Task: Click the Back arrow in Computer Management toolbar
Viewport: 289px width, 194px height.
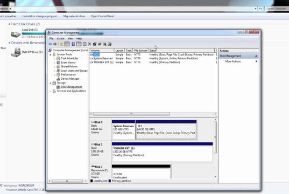Action: pos(50,44)
